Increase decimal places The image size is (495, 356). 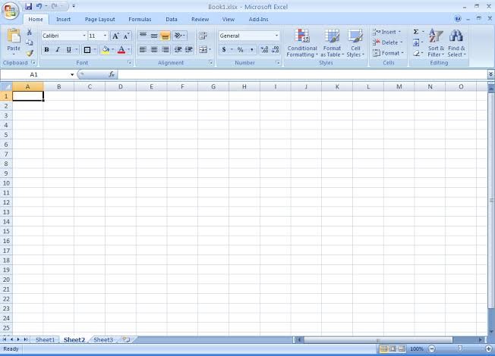[x=264, y=50]
